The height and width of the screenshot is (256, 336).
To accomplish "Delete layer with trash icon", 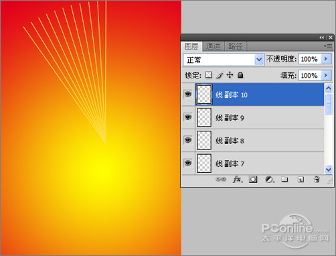I will 317,180.
